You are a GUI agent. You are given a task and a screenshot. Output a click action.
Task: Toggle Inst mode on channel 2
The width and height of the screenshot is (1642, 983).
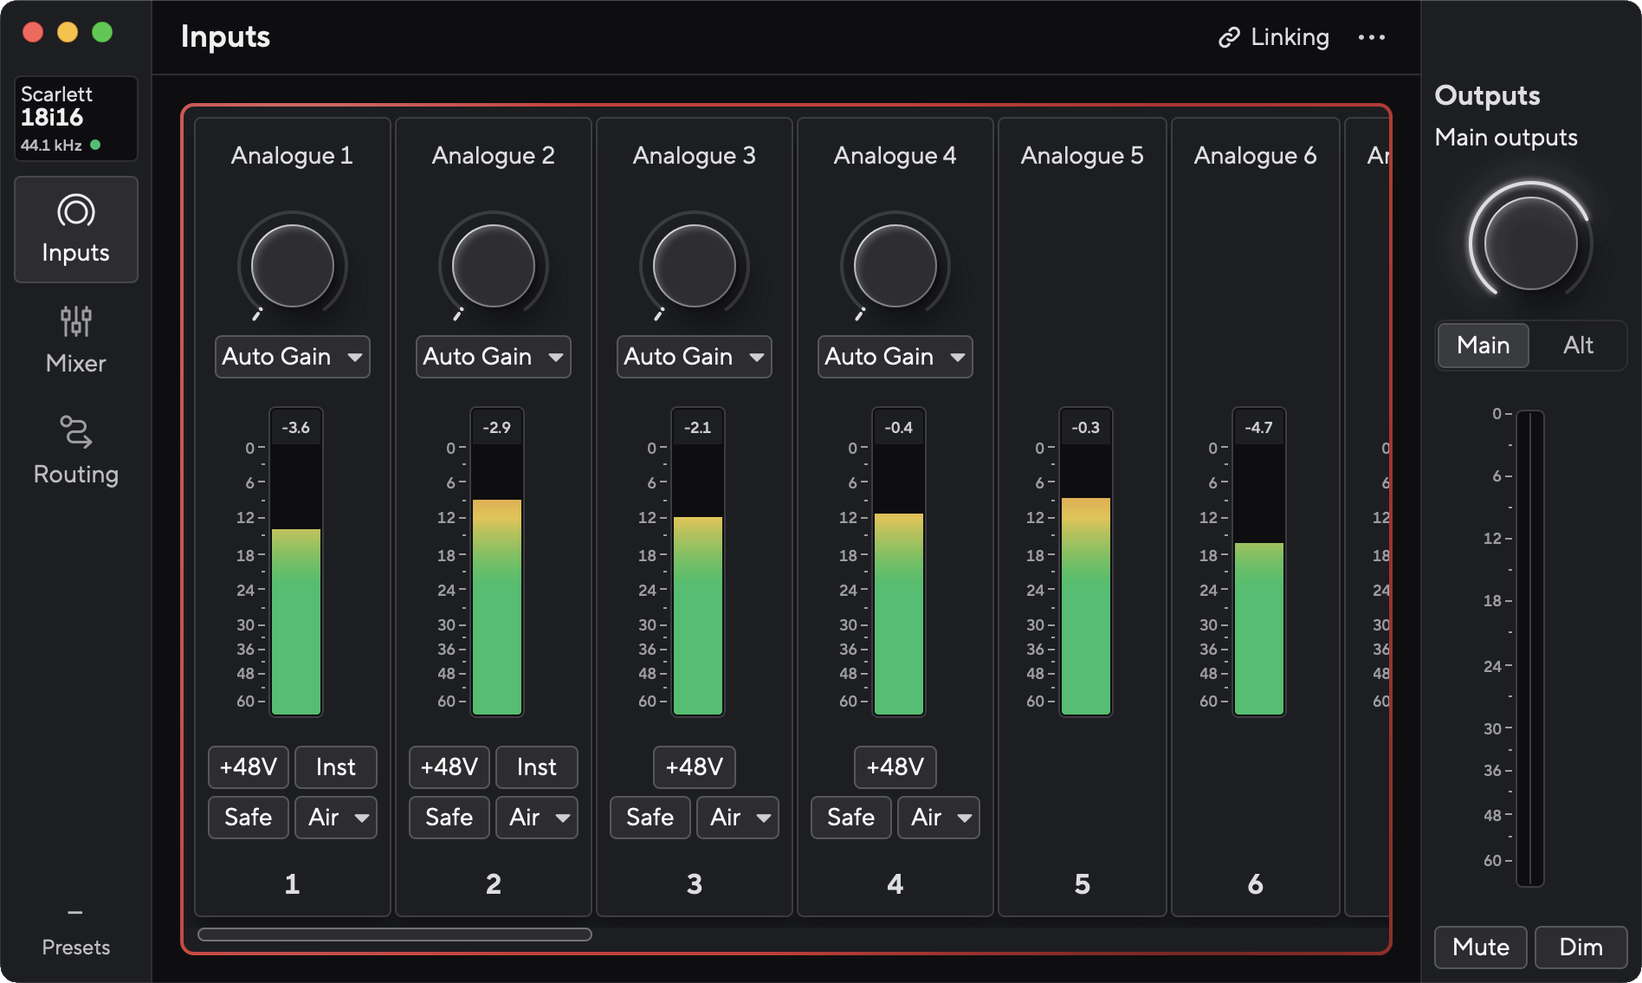coord(537,767)
